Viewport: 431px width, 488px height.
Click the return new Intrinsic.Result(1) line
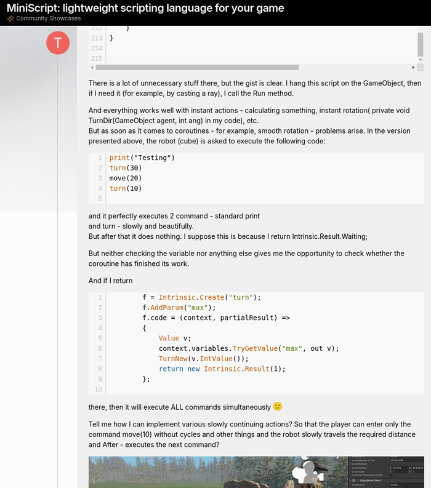click(222, 369)
